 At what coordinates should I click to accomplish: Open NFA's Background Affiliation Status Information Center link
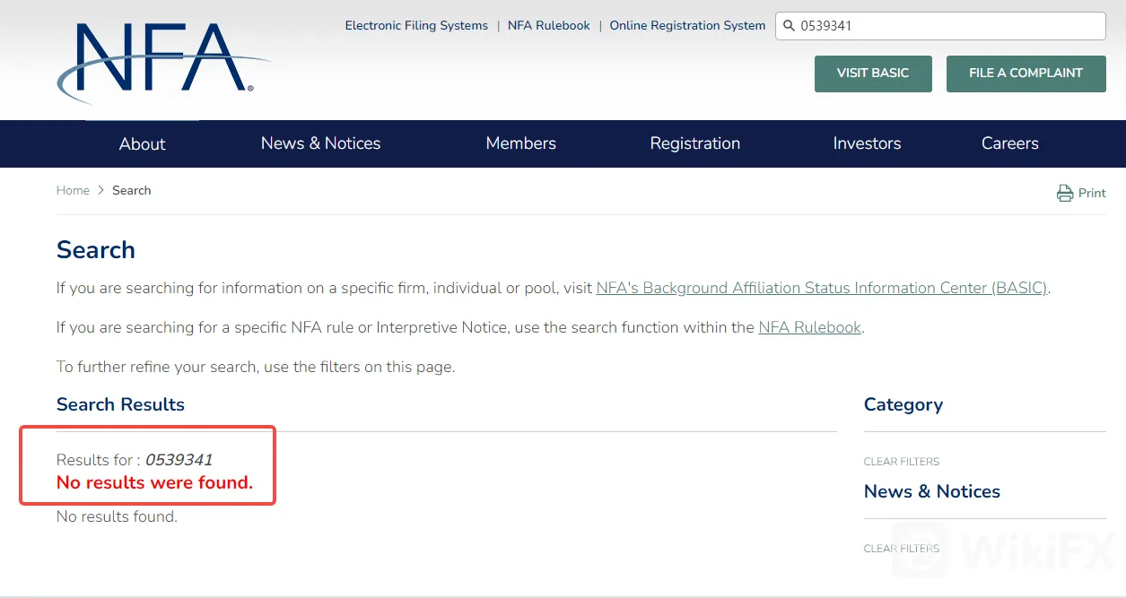coord(822,289)
